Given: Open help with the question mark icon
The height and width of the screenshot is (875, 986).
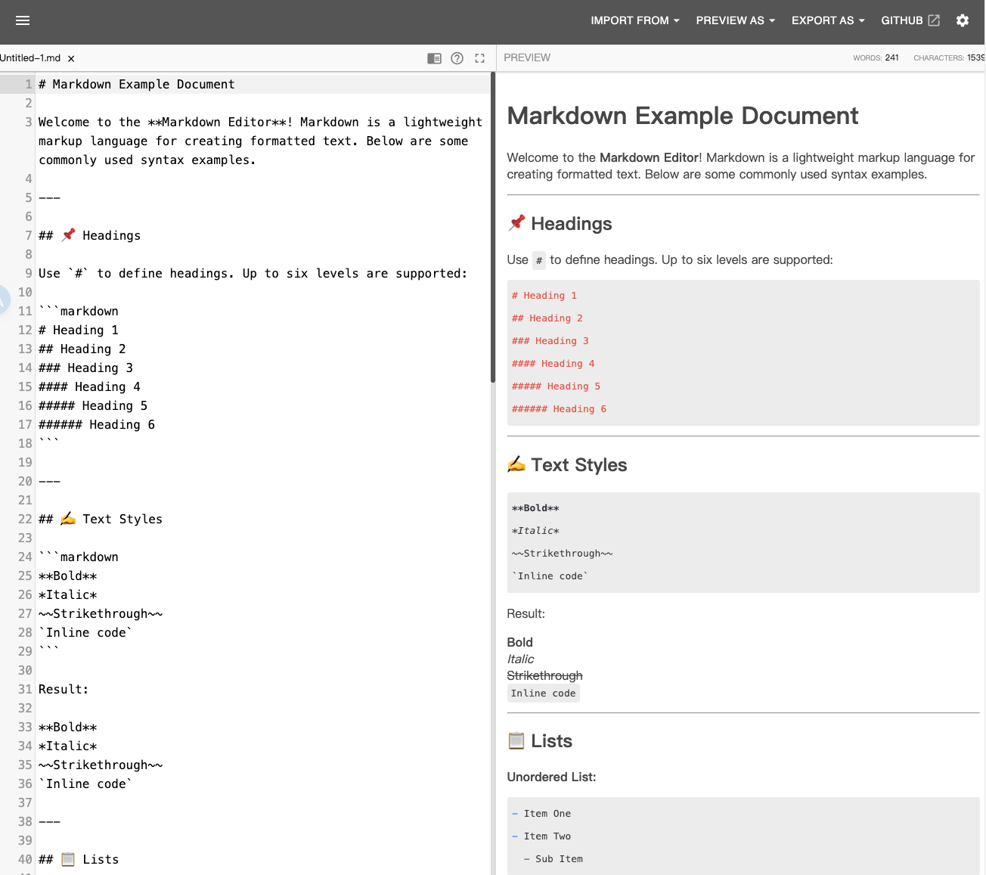Looking at the screenshot, I should coord(457,57).
